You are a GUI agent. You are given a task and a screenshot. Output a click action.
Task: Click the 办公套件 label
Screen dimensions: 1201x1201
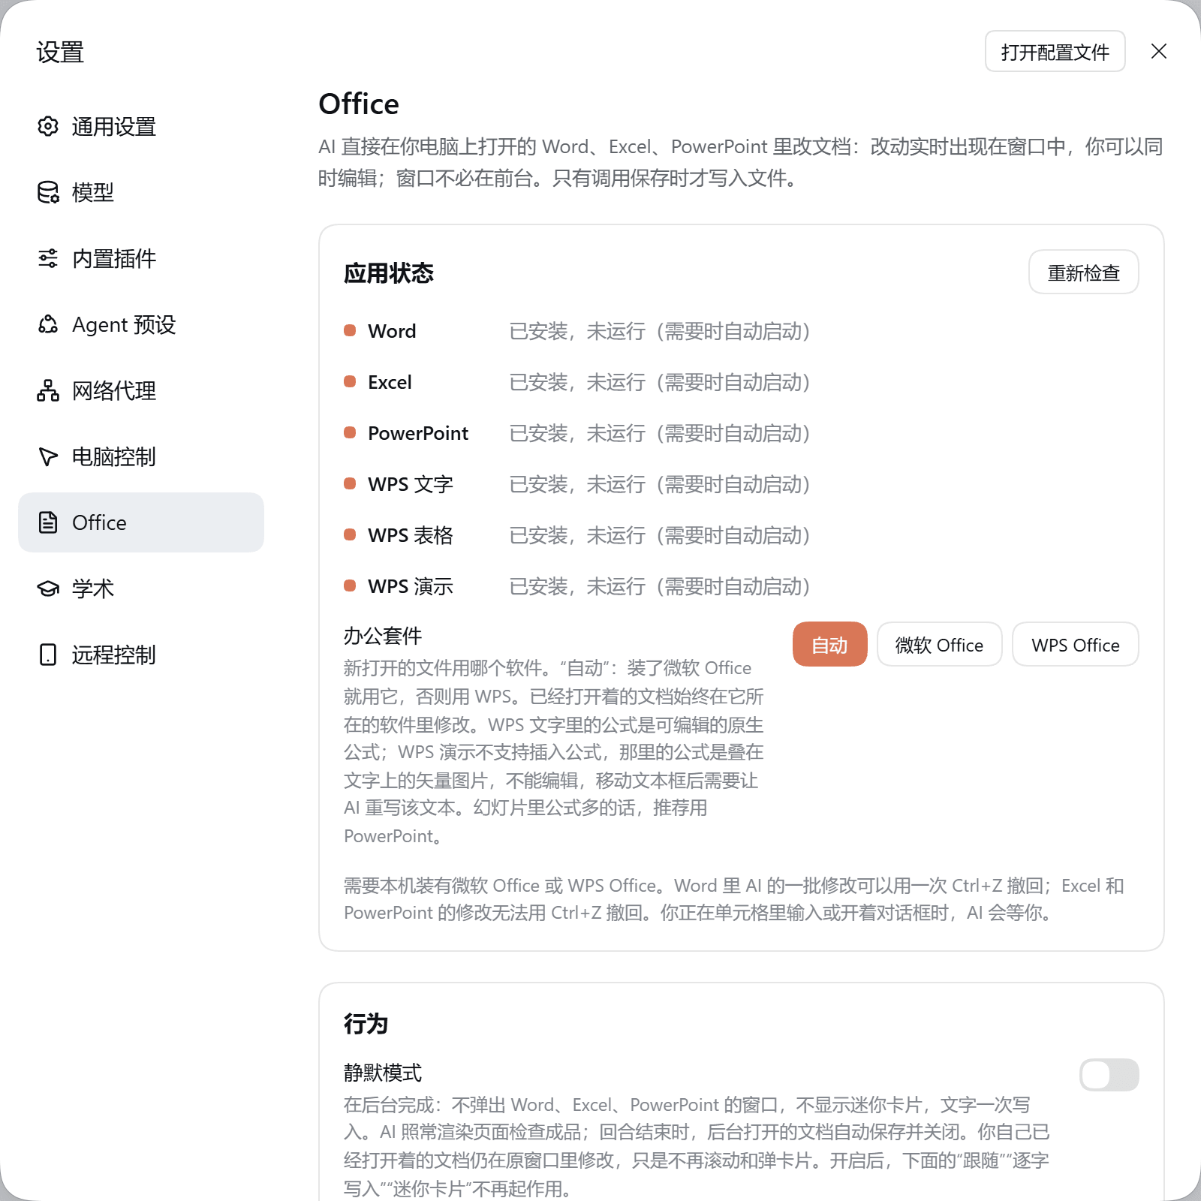pos(383,636)
